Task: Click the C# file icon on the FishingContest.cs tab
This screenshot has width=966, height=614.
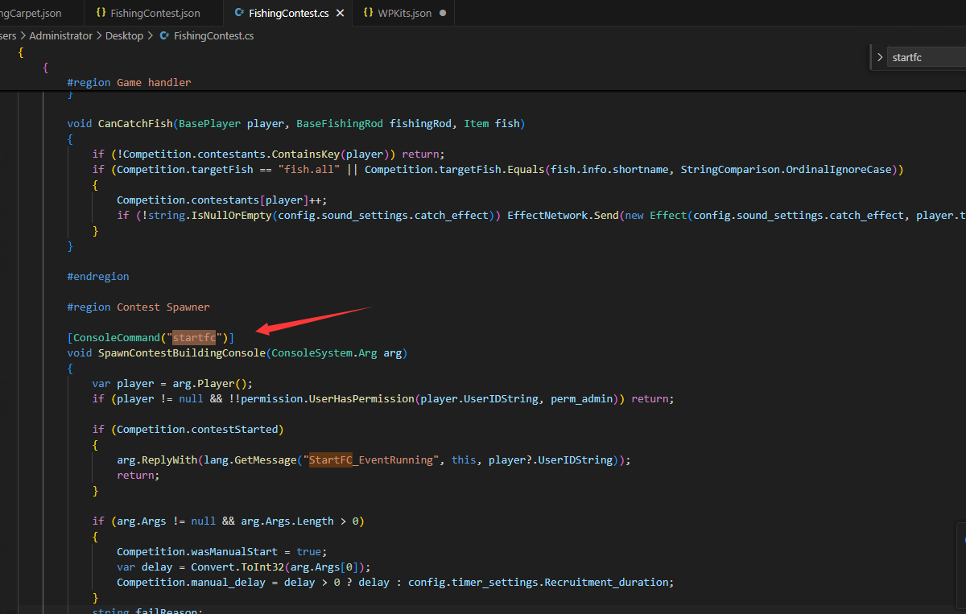Action: point(239,14)
